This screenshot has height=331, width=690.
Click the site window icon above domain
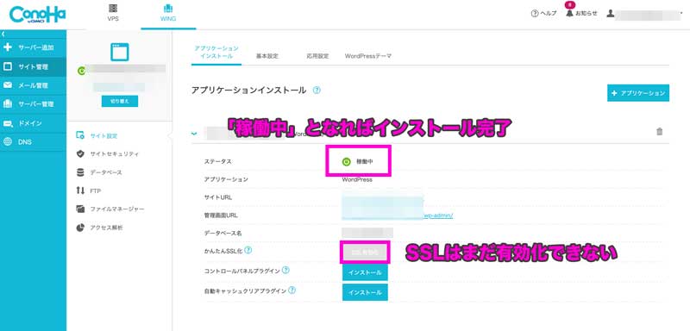pos(120,52)
